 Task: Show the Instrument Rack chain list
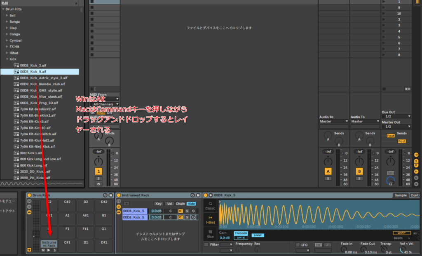click(118, 206)
